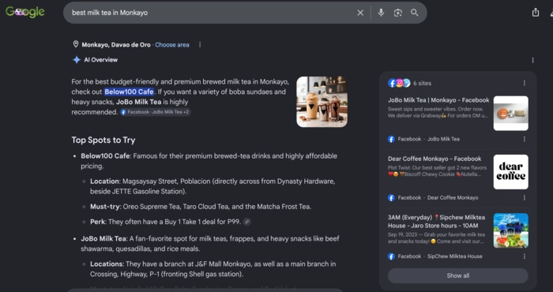Clear the search box with X icon

(x=360, y=13)
